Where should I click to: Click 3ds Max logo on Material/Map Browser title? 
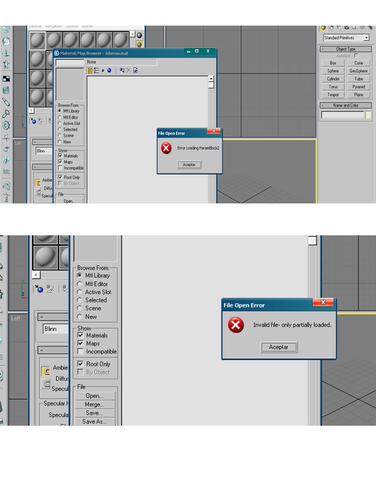57,53
